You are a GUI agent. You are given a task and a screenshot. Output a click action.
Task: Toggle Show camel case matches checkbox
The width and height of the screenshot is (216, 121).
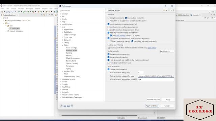[109, 54]
